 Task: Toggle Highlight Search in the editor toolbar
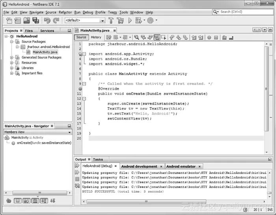[157, 37]
